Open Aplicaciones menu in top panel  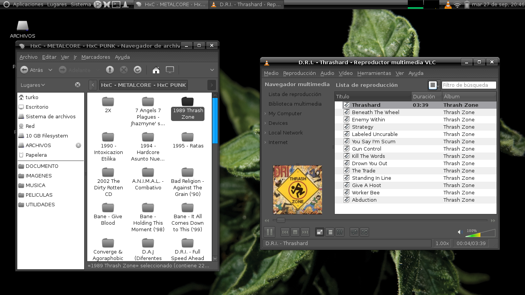pos(28,5)
